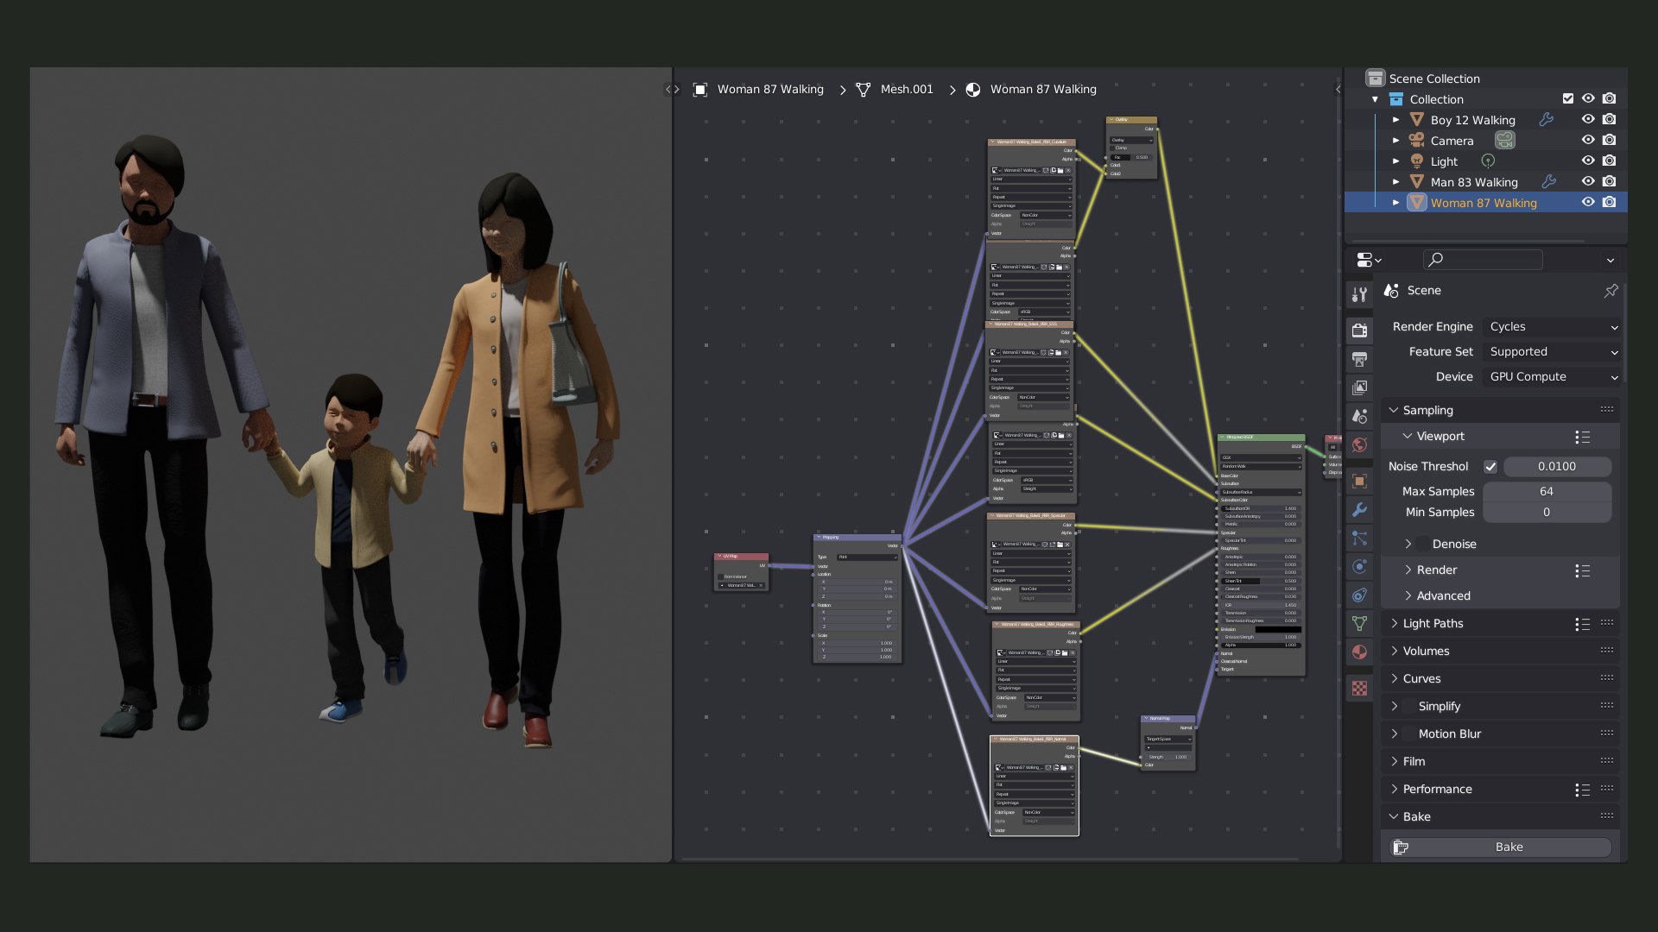Screen dimensions: 1658x932
Task: Expand Woman 87 Walking in outliner
Action: 1395,203
